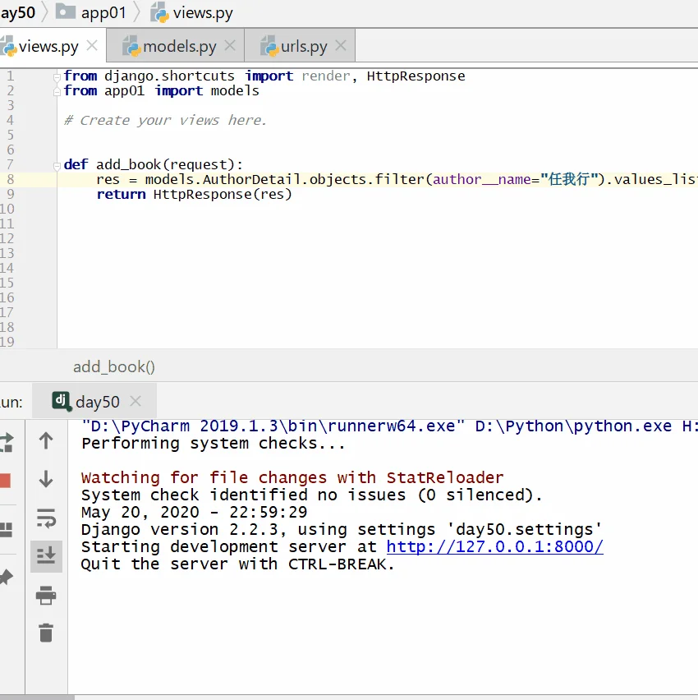Click the Down the stack trace arrow
The image size is (698, 700).
45,479
